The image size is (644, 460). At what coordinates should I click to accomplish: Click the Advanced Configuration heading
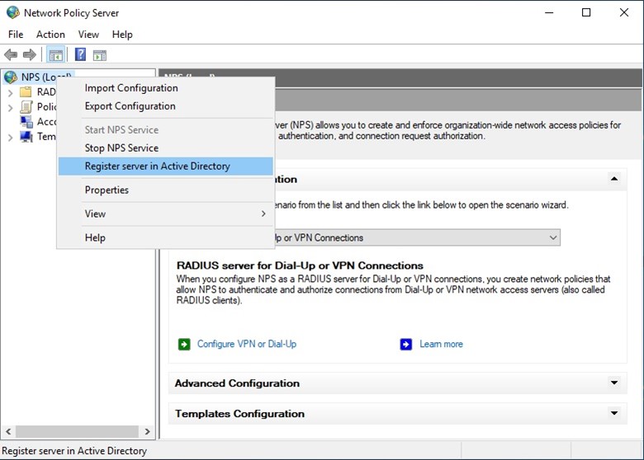[x=237, y=383]
